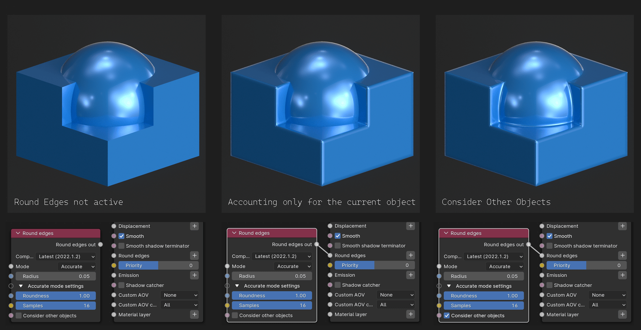641x330 pixels.
Task: Click the Priority field in the right panel
Action: (586, 266)
